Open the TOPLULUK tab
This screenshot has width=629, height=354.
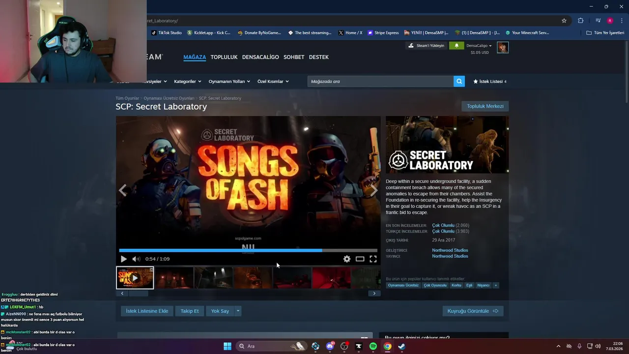coord(224,57)
